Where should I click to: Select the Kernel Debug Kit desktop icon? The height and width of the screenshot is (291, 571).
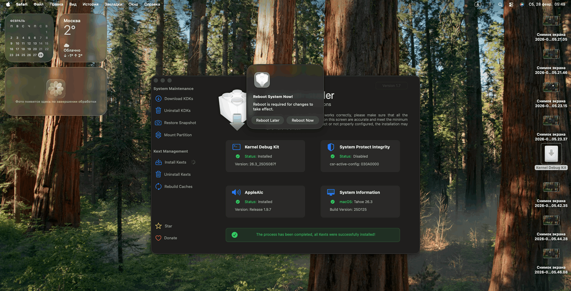click(551, 154)
